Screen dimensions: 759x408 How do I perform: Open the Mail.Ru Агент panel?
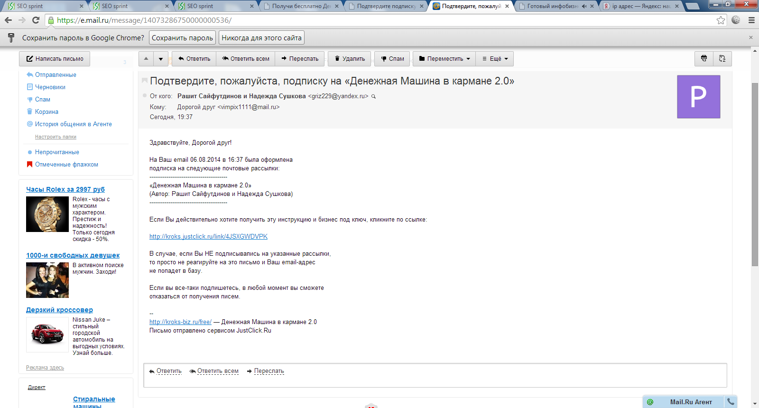691,402
